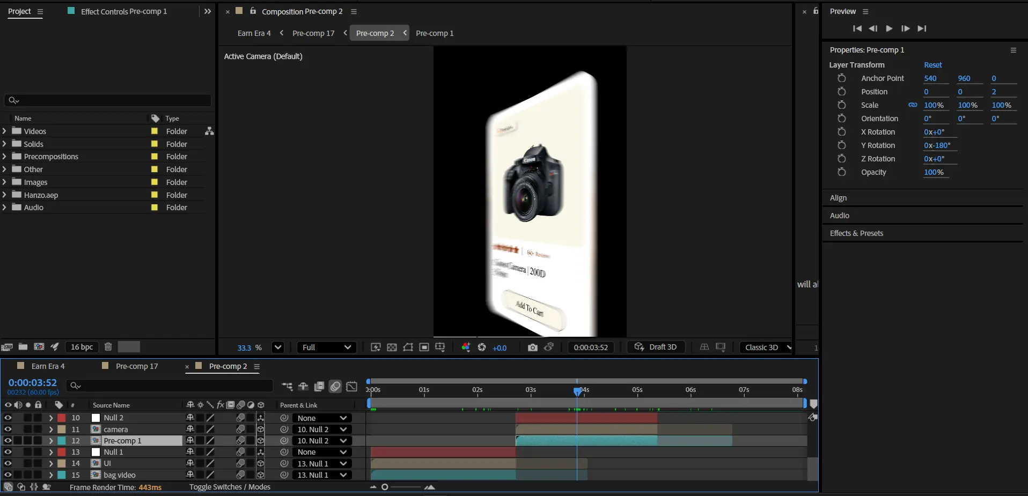Toggle the scale constrain proportions link
This screenshot has width=1028, height=496.
[x=912, y=105]
